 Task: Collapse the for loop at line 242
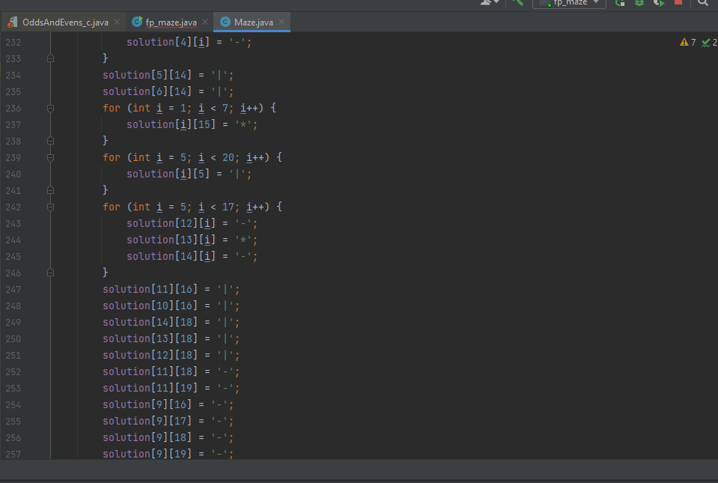point(50,207)
